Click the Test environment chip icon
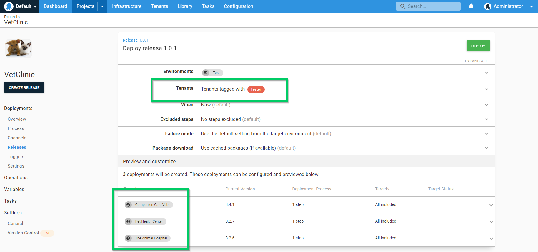538x252 pixels. point(206,73)
